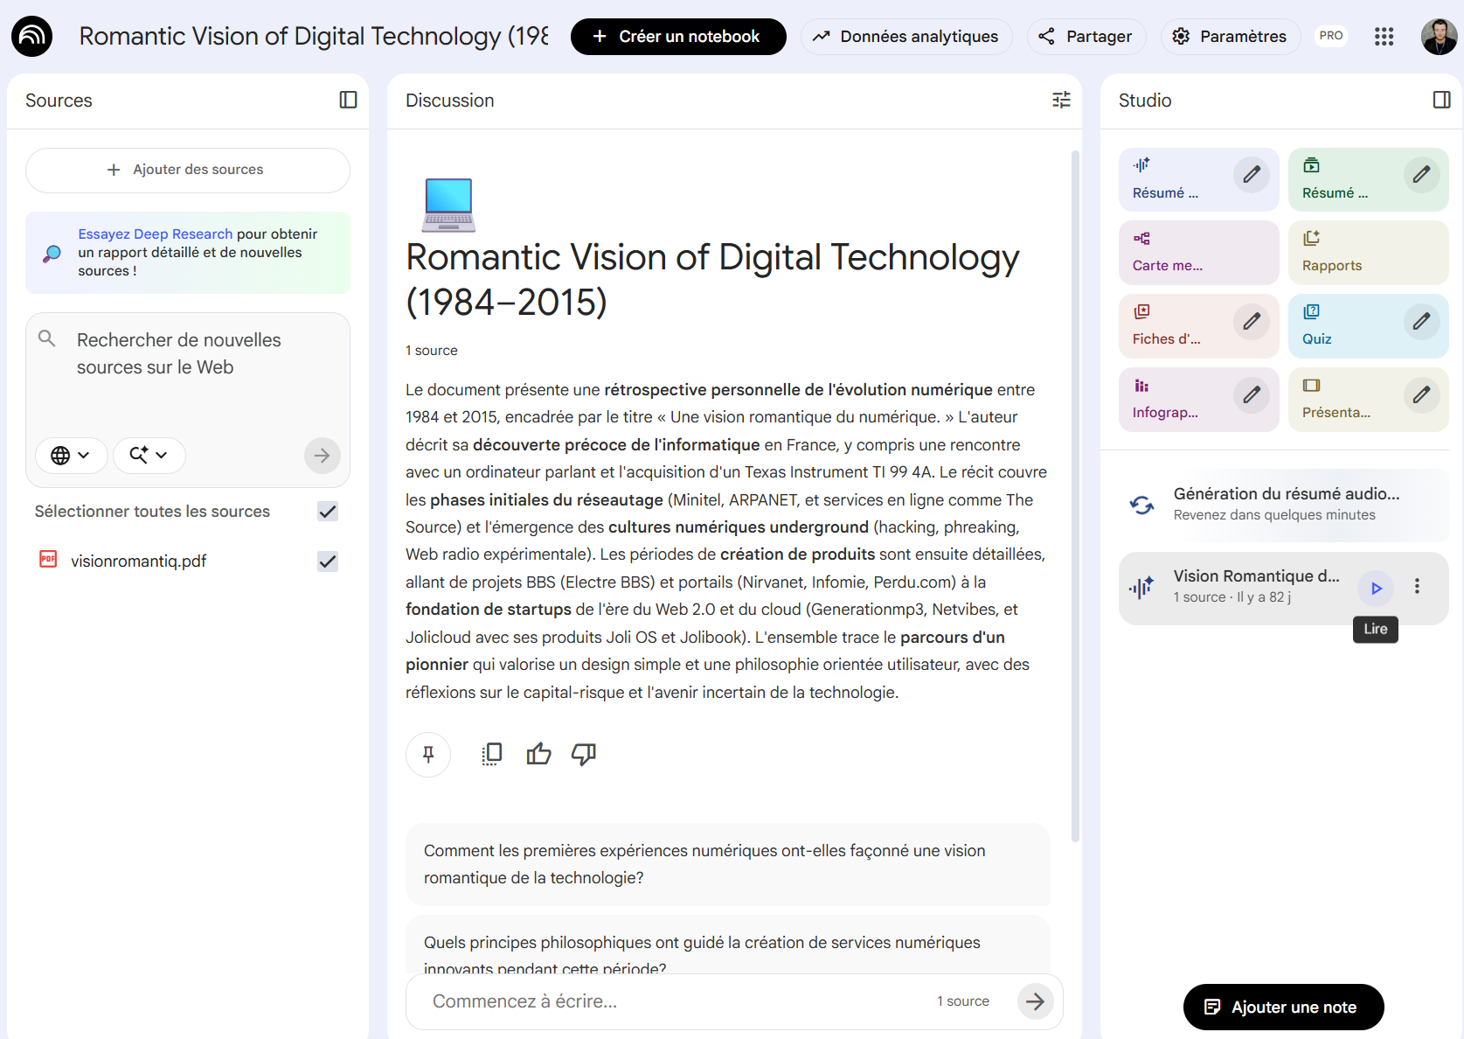Click the "1 source" label under the title

click(432, 351)
